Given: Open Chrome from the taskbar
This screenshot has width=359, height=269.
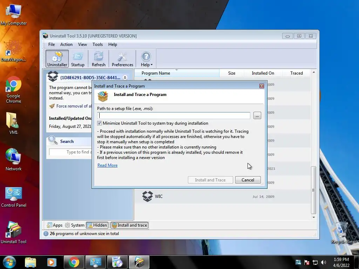Looking at the screenshot, I should (74, 262).
